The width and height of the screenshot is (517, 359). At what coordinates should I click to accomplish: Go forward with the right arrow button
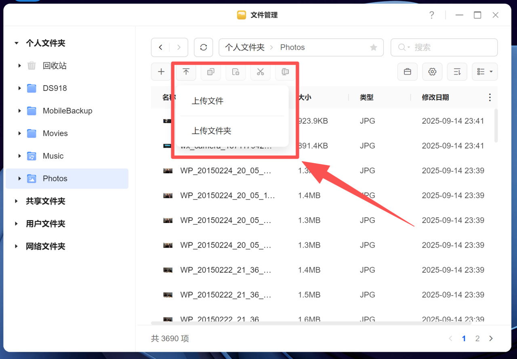[179, 47]
